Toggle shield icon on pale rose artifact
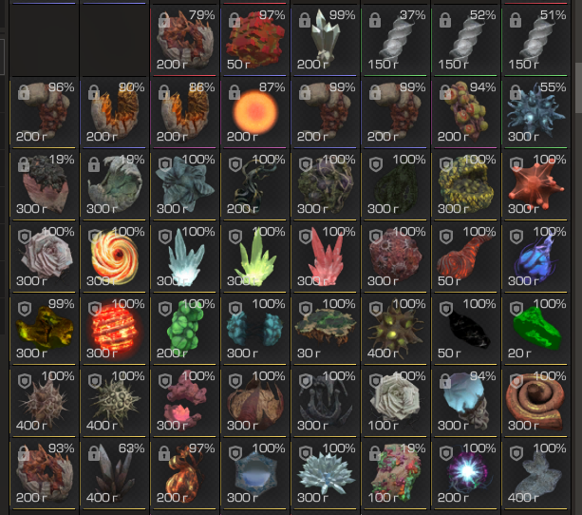 (25, 237)
